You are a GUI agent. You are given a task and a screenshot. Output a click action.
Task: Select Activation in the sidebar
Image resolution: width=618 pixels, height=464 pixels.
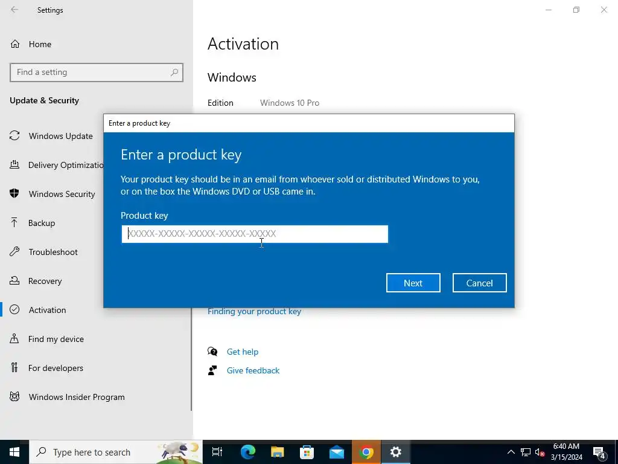pyautogui.click(x=47, y=310)
